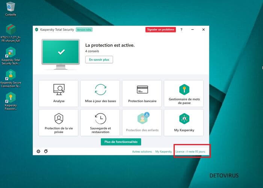Open the Gestionnaire de mots de passe tile
The height and width of the screenshot is (188, 263).
click(184, 94)
